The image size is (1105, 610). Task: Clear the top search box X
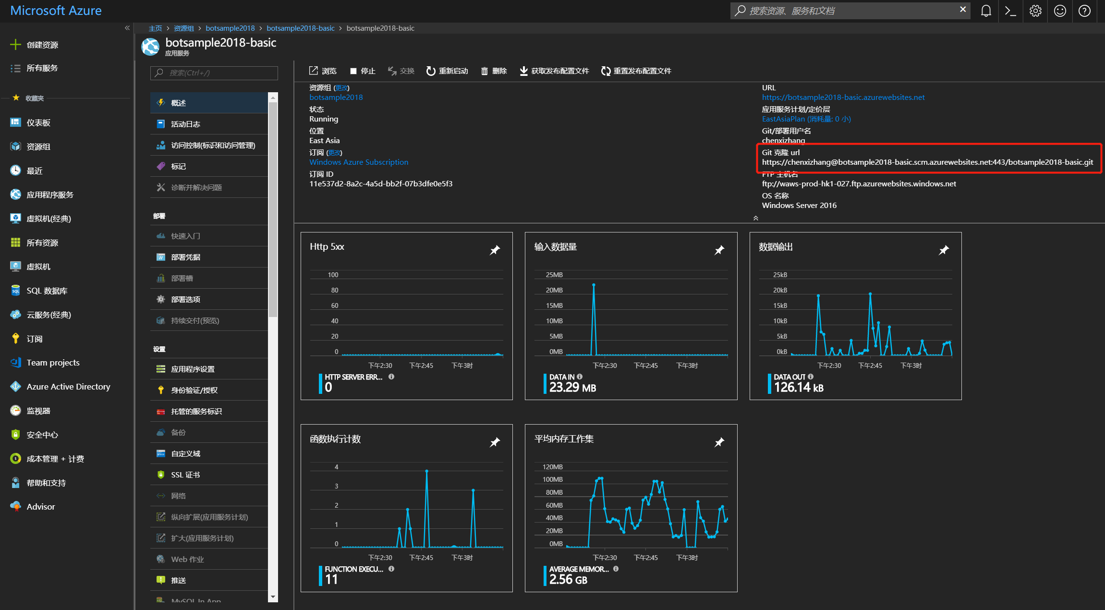(x=963, y=10)
